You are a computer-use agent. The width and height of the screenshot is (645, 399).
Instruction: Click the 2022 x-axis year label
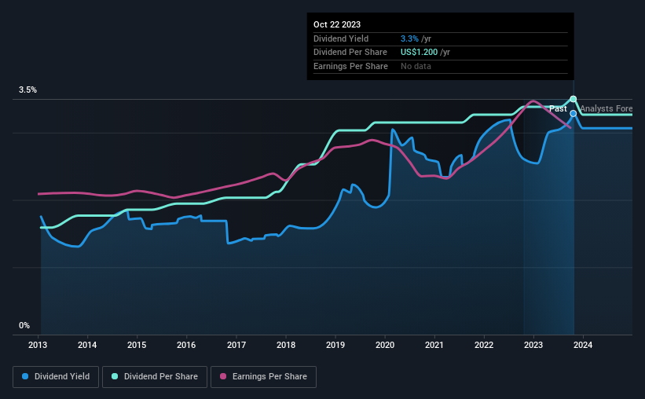click(x=484, y=345)
